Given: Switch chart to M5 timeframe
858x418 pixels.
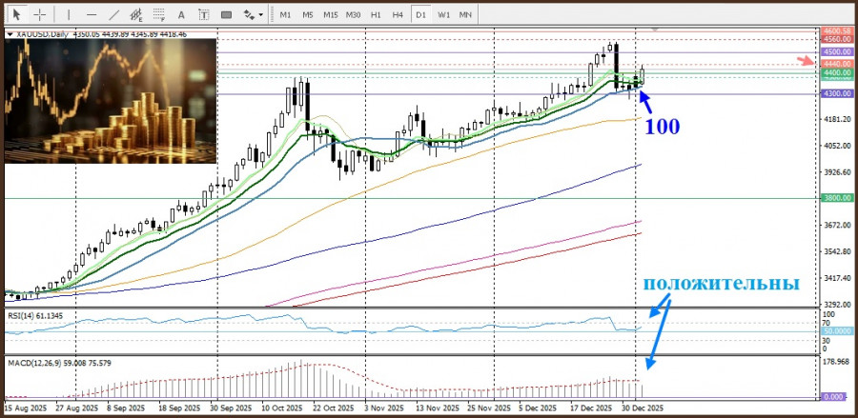Looking at the screenshot, I should coord(308,14).
